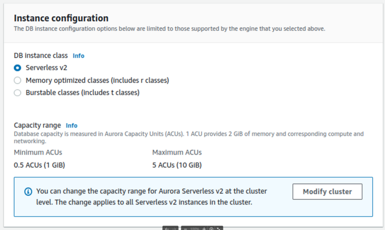Click the Instance configuration heading

pyautogui.click(x=61, y=18)
